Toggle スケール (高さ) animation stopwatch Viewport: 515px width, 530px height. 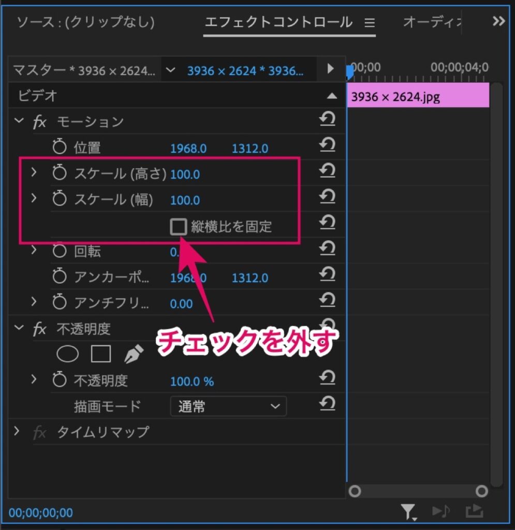click(60, 172)
